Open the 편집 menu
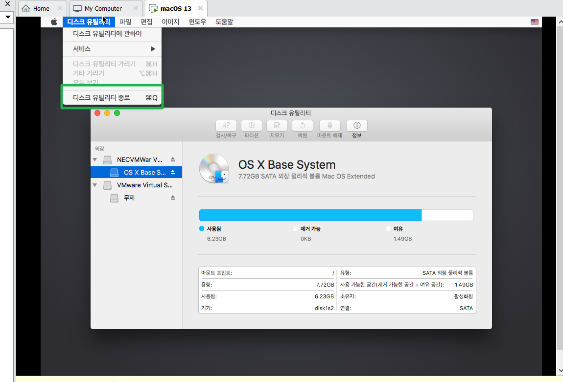Screen dimensions: 563x382 pyautogui.click(x=146, y=22)
